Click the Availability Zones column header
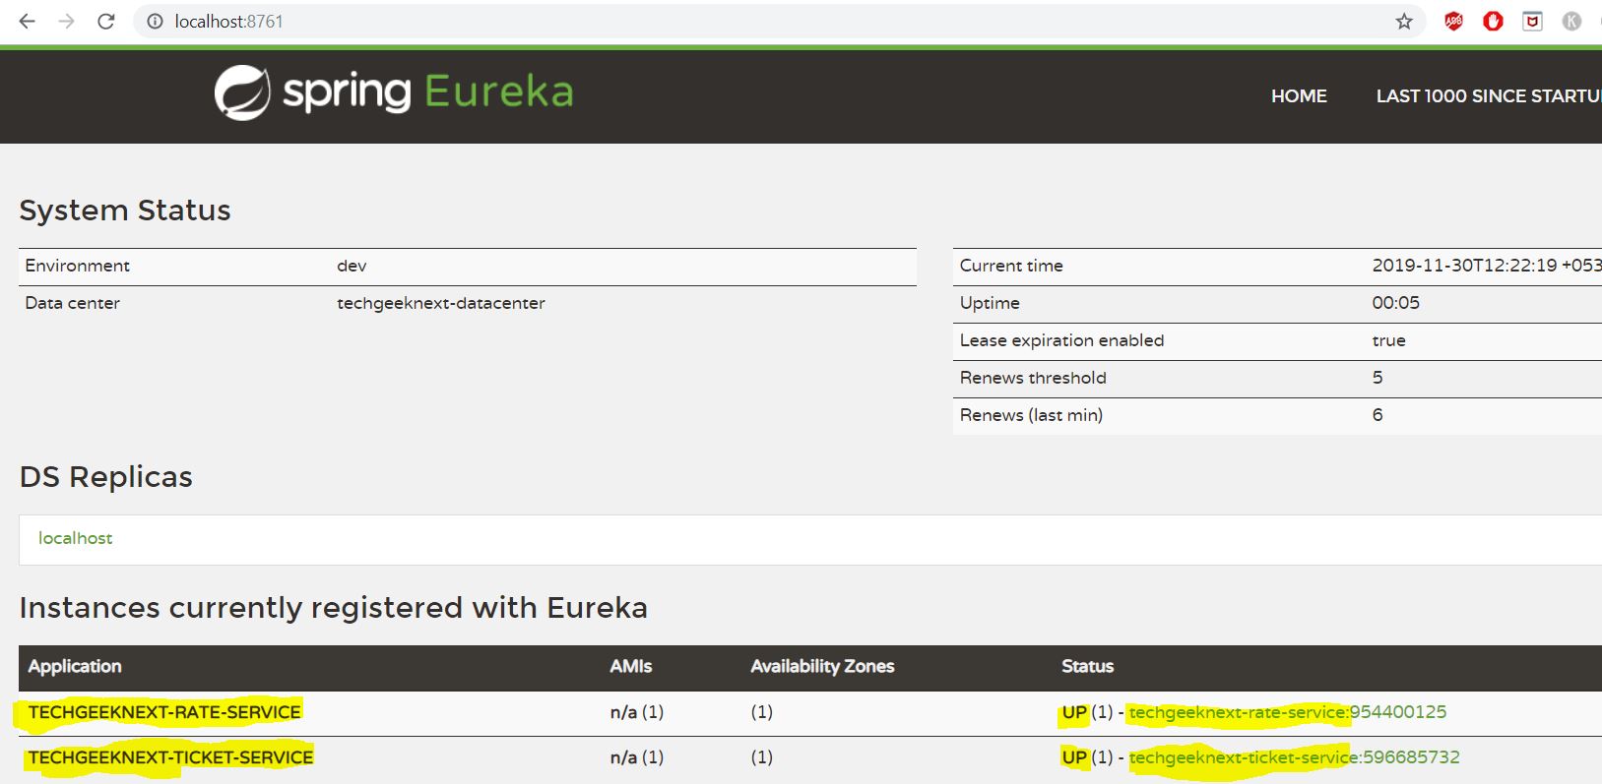The height and width of the screenshot is (784, 1602). 822,667
